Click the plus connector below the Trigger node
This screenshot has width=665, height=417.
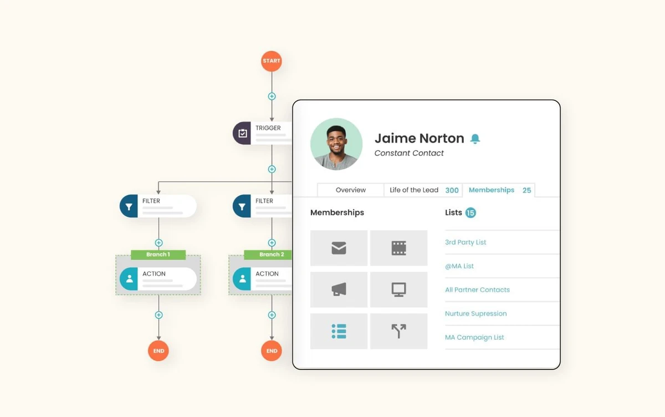[272, 169]
